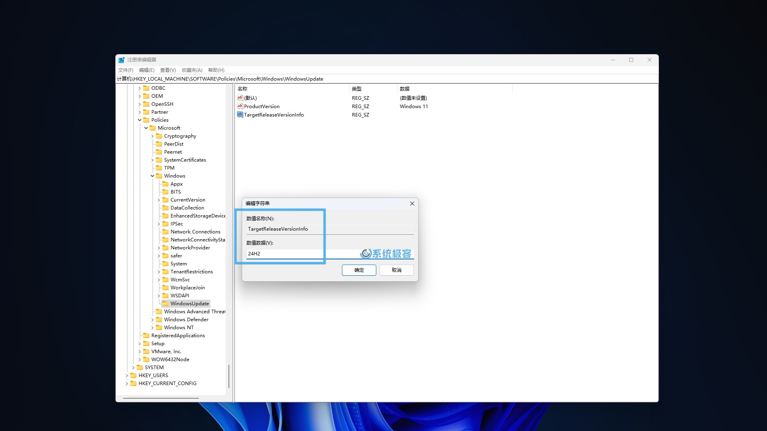Click the (默认) string value icon
Image resolution: width=767 pixels, height=431 pixels.
coord(240,98)
